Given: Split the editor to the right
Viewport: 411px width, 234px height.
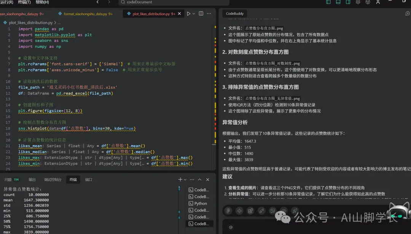Looking at the screenshot, I should (201, 14).
